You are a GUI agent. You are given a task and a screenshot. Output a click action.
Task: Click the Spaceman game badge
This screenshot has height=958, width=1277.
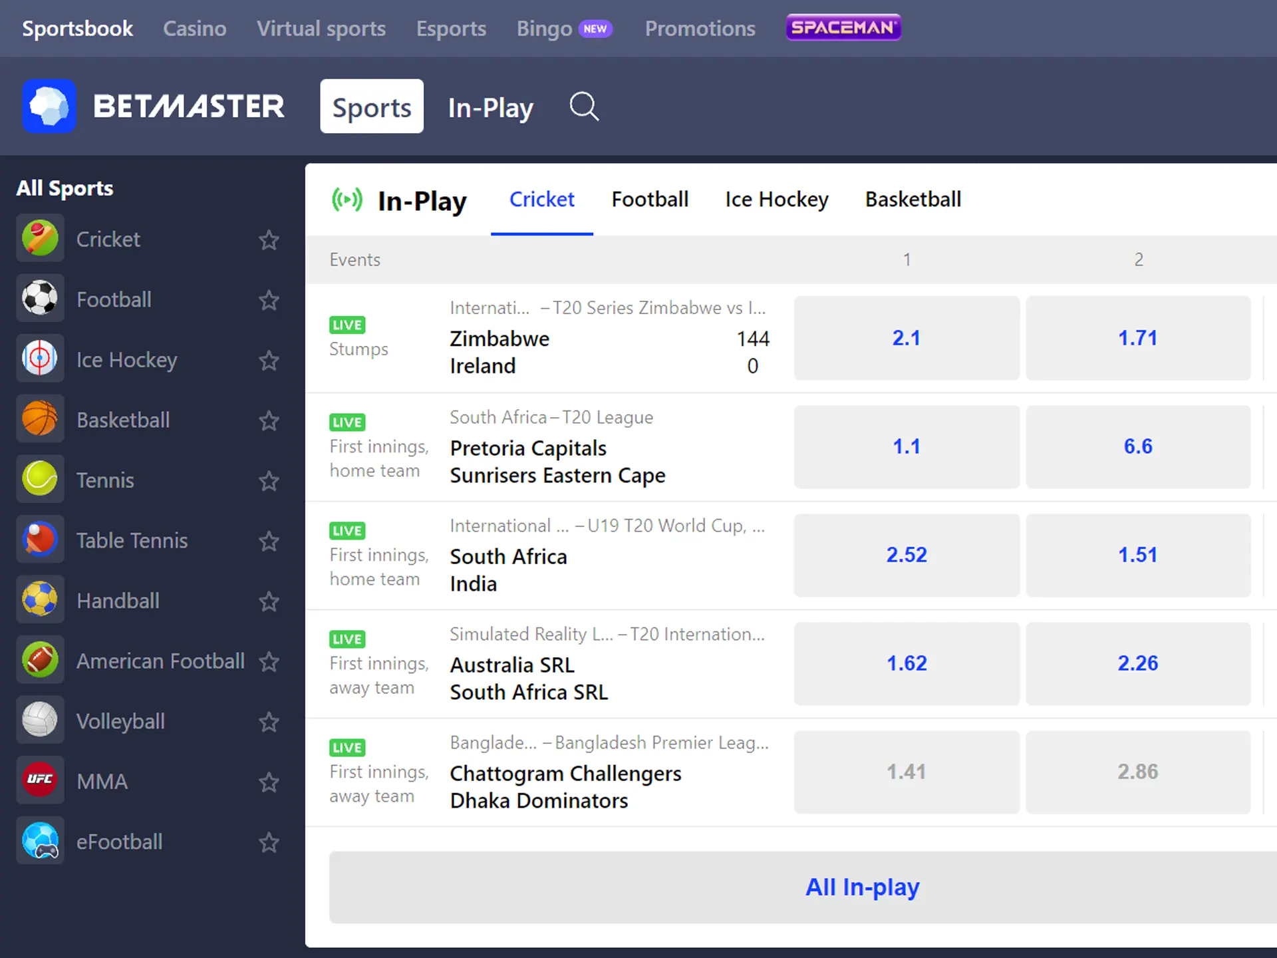tap(843, 28)
